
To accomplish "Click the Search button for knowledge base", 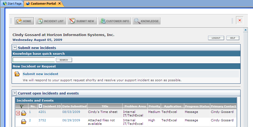I will click(64, 60).
